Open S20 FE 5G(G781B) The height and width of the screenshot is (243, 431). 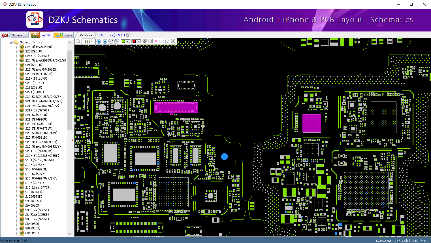click(39, 124)
